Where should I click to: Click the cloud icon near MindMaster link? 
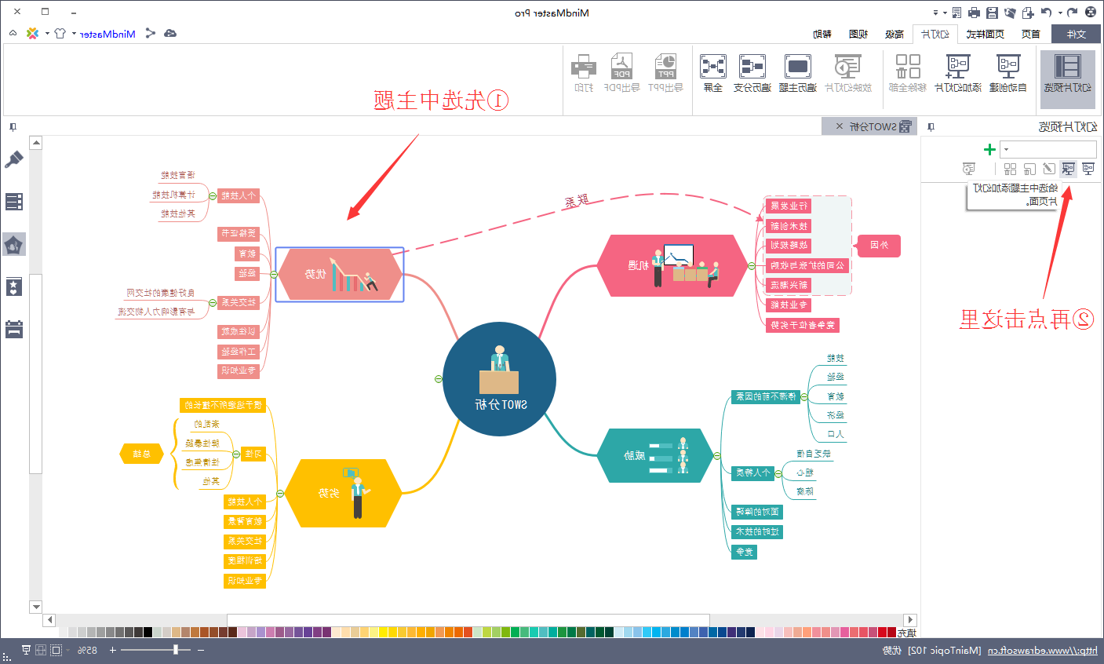(x=169, y=34)
